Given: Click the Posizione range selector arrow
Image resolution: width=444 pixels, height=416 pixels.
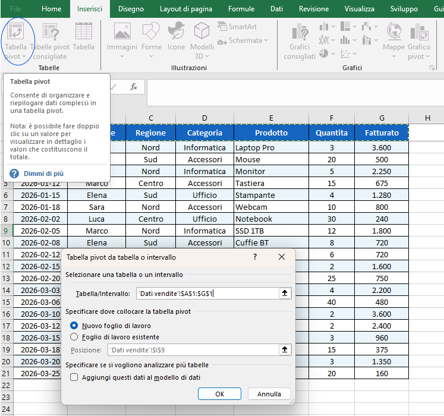Looking at the screenshot, I should coord(285,349).
